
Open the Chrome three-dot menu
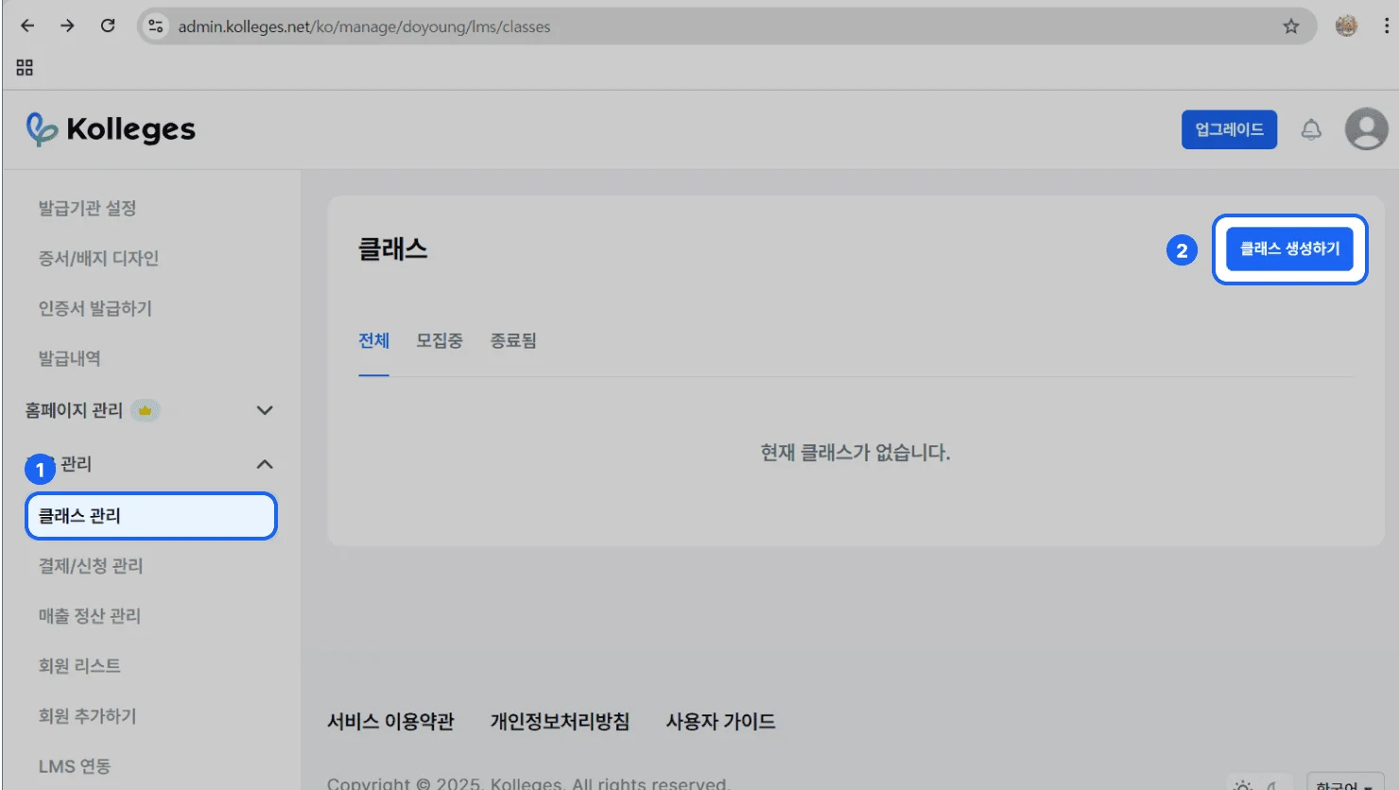1386,26
